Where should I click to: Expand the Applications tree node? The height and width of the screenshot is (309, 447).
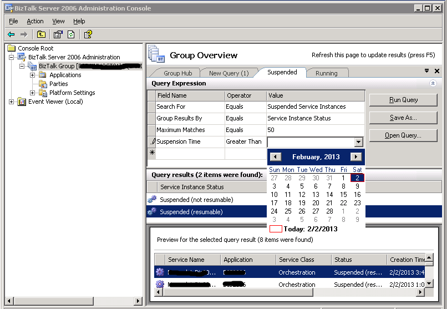pos(33,75)
